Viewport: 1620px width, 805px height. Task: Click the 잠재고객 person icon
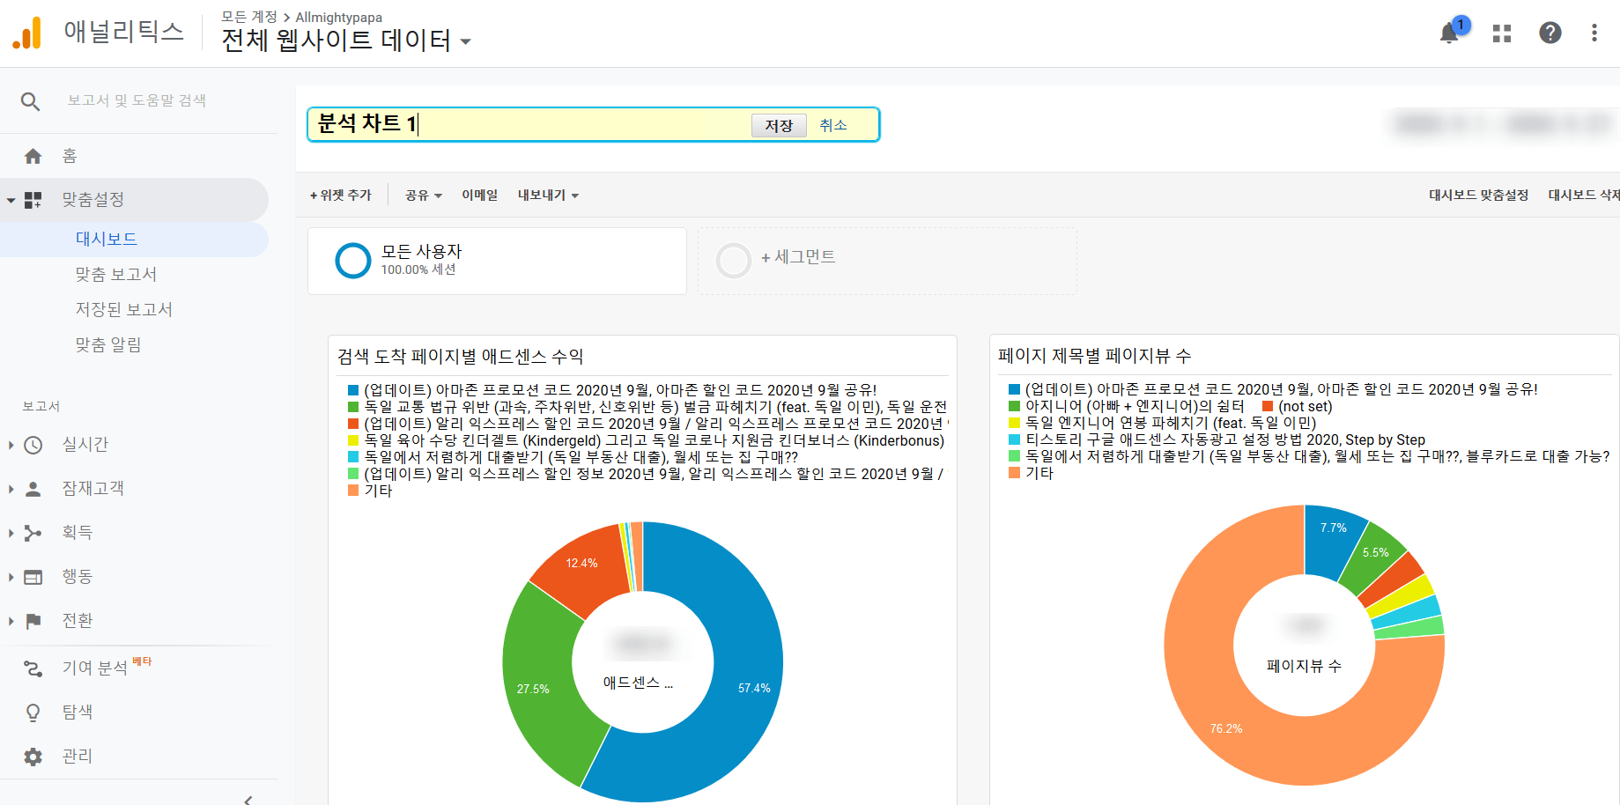[x=33, y=489]
